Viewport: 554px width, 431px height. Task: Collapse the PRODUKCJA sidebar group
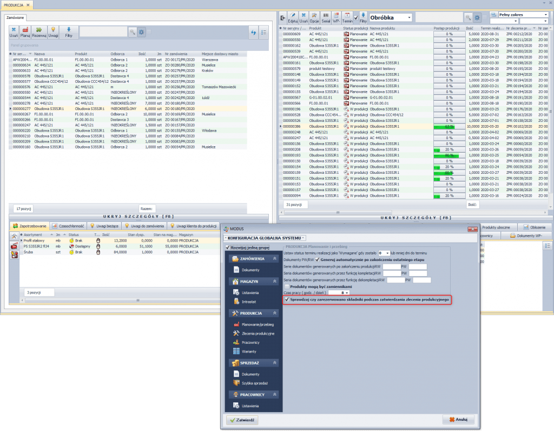coord(274,314)
